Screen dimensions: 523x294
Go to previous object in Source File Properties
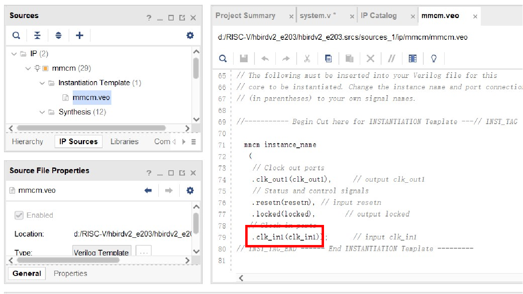(x=148, y=190)
